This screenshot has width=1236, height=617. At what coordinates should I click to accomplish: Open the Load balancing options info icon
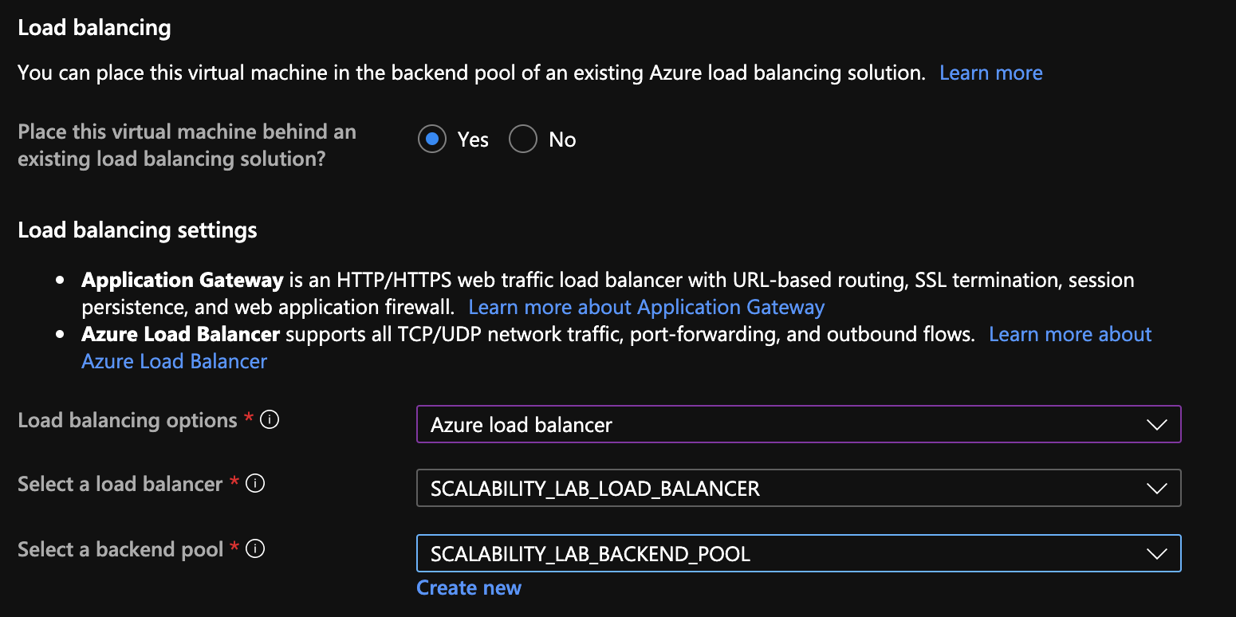[x=270, y=419]
